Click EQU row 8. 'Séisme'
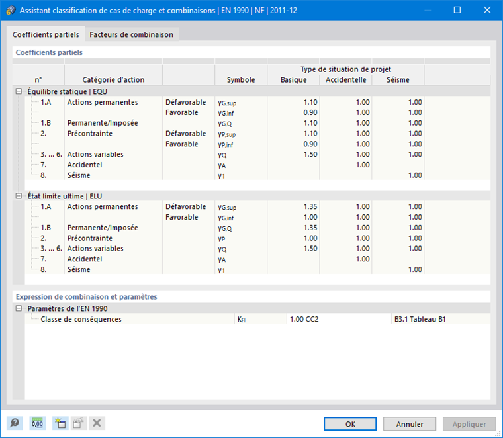The height and width of the screenshot is (438, 503). pos(79,175)
